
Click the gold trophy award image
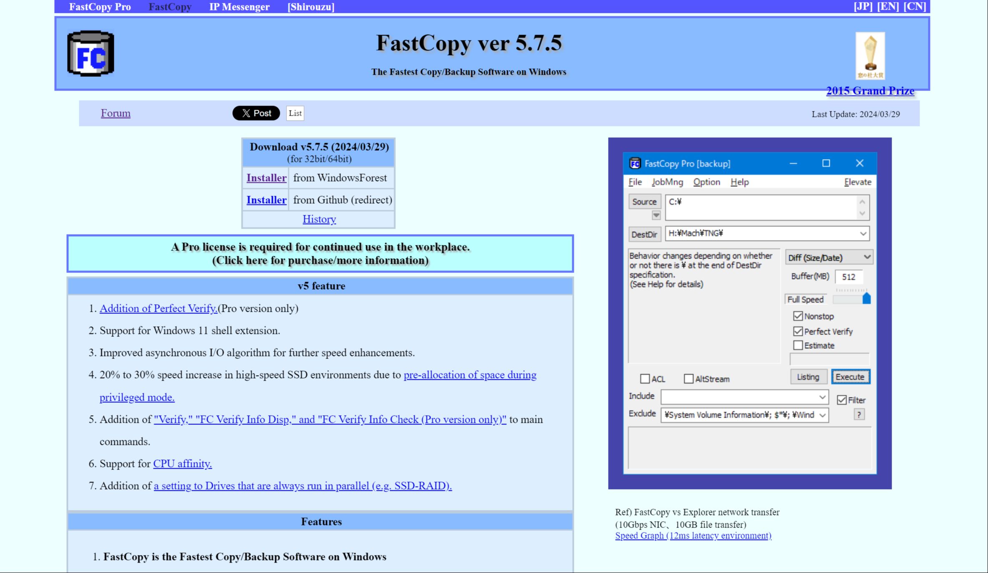tap(870, 56)
